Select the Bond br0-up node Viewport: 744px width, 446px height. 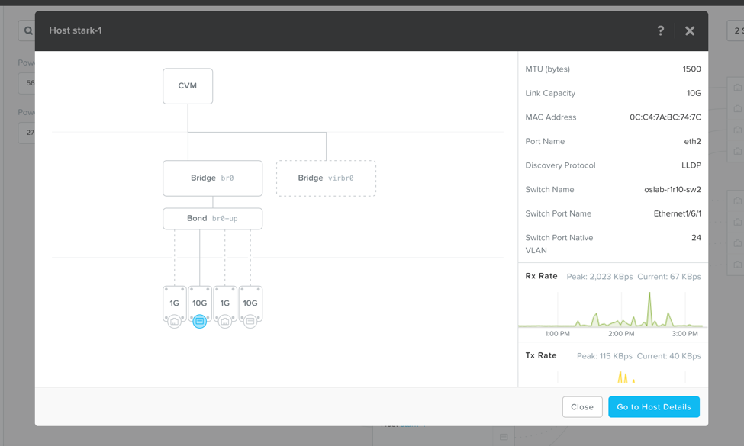click(213, 219)
